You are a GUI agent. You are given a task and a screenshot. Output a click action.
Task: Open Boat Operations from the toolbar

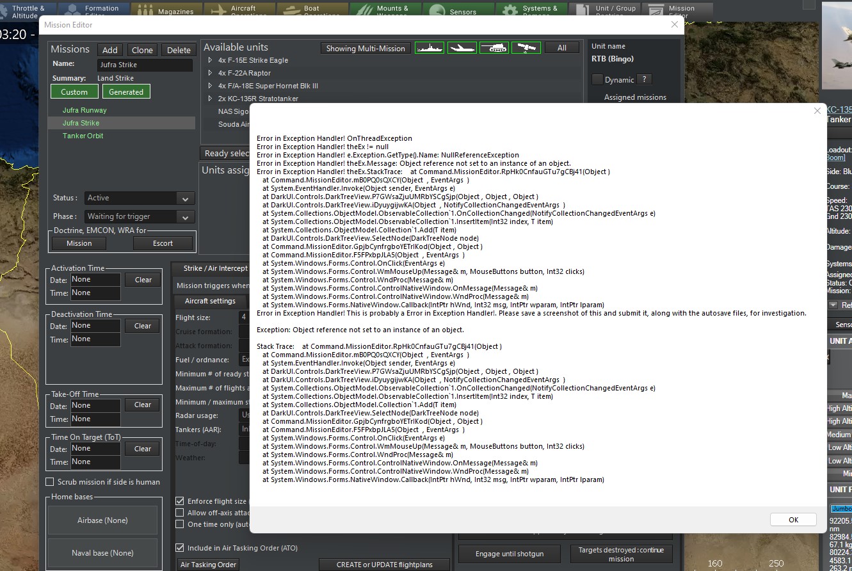(312, 10)
